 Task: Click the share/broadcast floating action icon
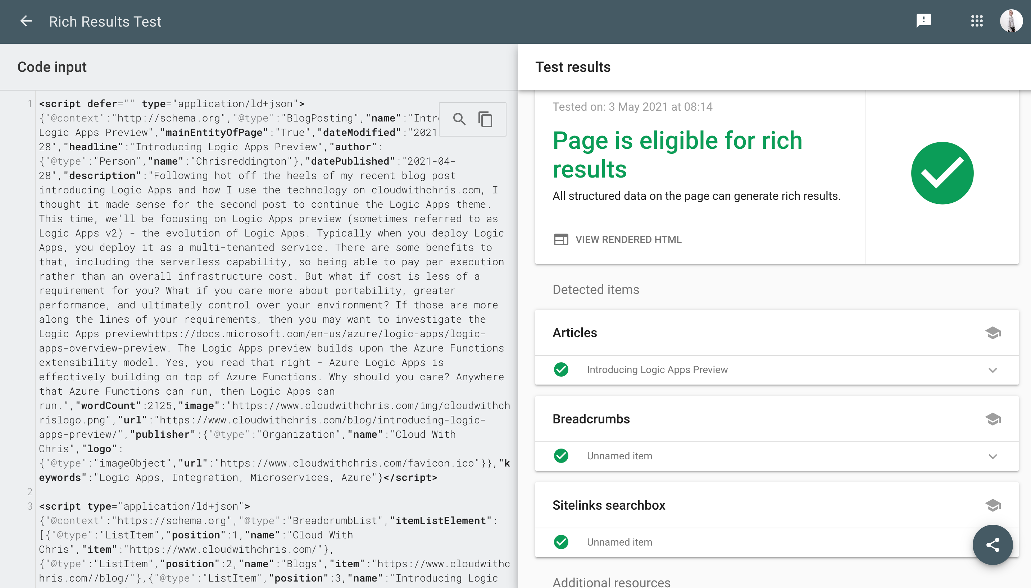pos(993,545)
